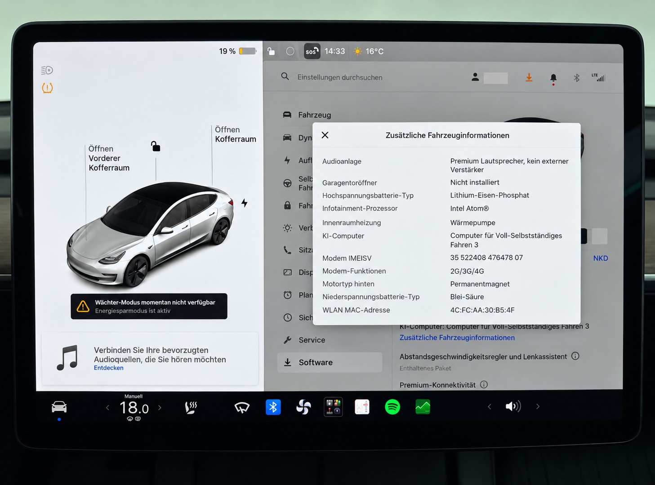
Task: Open notifications bell icon
Action: click(x=553, y=79)
